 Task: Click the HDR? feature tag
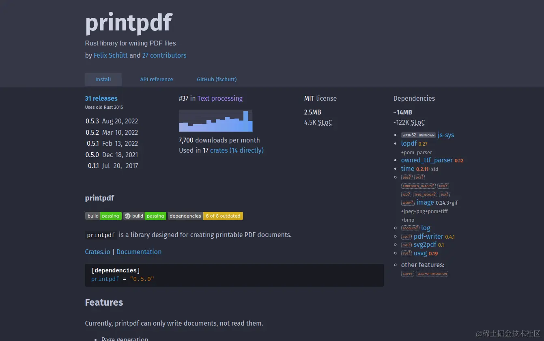coord(443,186)
